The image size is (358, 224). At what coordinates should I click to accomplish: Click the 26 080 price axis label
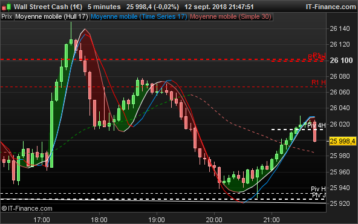tap(340, 76)
